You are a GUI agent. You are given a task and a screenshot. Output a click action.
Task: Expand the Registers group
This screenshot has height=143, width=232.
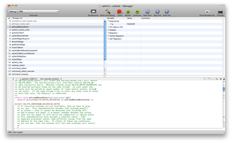[108, 33]
